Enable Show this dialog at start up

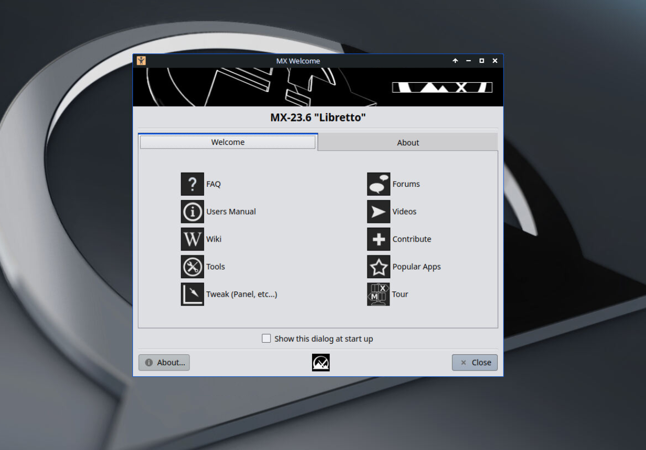(x=266, y=339)
